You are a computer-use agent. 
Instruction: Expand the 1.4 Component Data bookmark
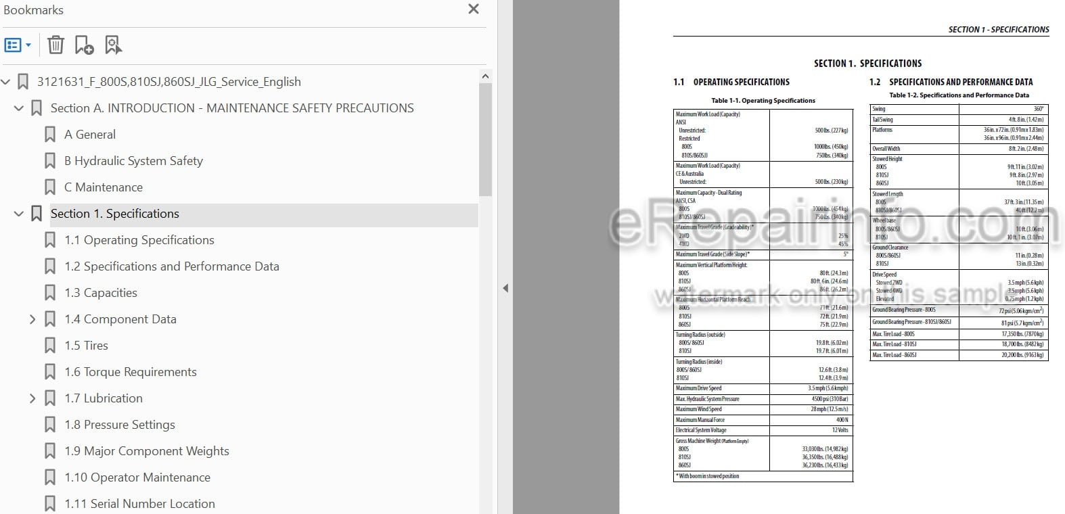pyautogui.click(x=32, y=319)
